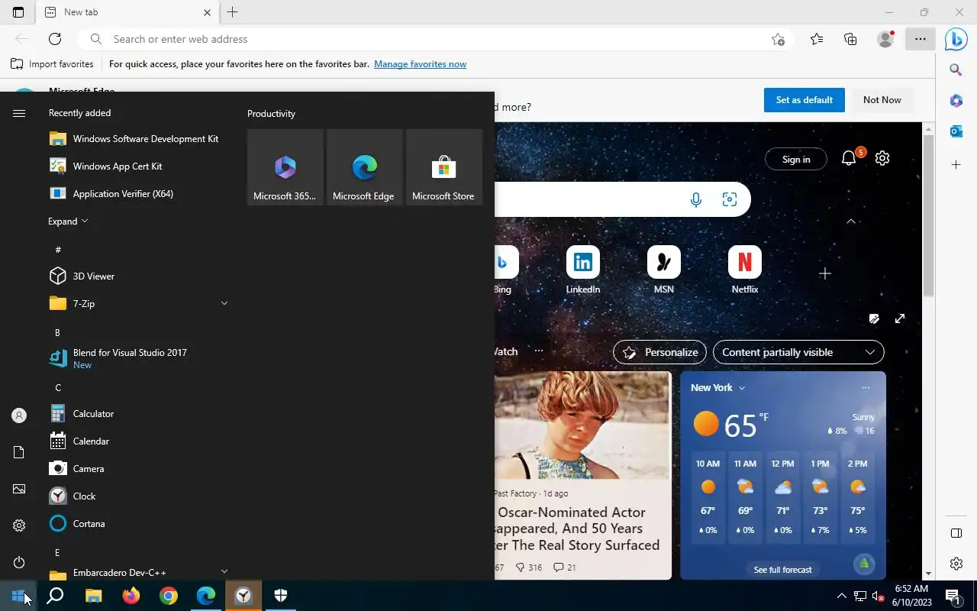977x611 pixels.
Task: Click the Windows Start button
Action: pos(18,596)
